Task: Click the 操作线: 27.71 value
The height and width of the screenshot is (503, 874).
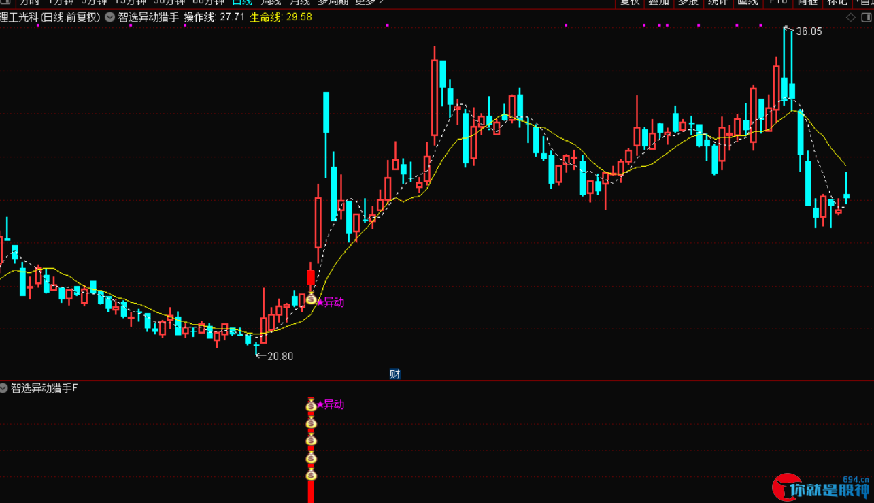Action: coord(214,18)
